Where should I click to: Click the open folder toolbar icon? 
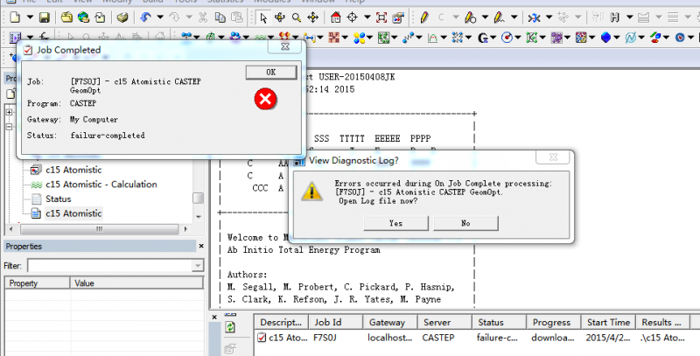(66, 17)
